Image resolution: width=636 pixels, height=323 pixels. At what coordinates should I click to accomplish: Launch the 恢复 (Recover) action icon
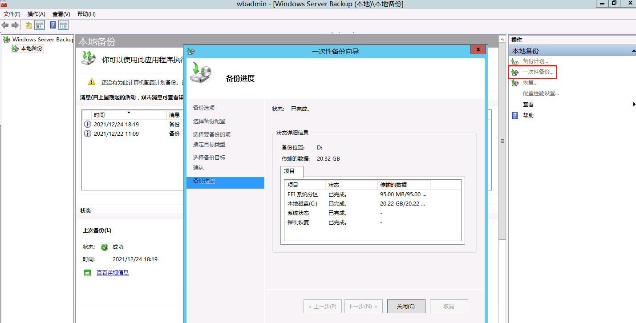pos(514,82)
